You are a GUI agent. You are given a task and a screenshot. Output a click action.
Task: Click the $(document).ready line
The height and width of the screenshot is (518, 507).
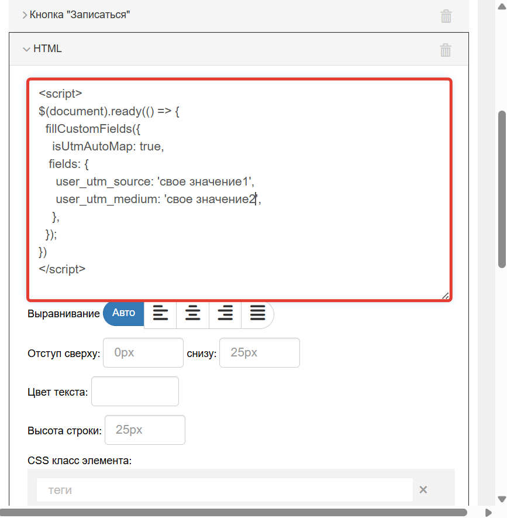coord(109,111)
